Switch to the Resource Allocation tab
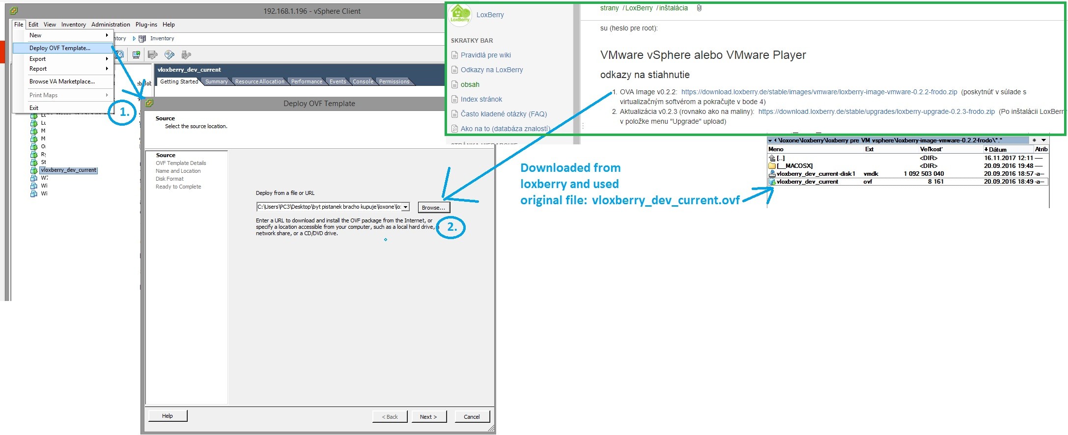 pos(259,82)
